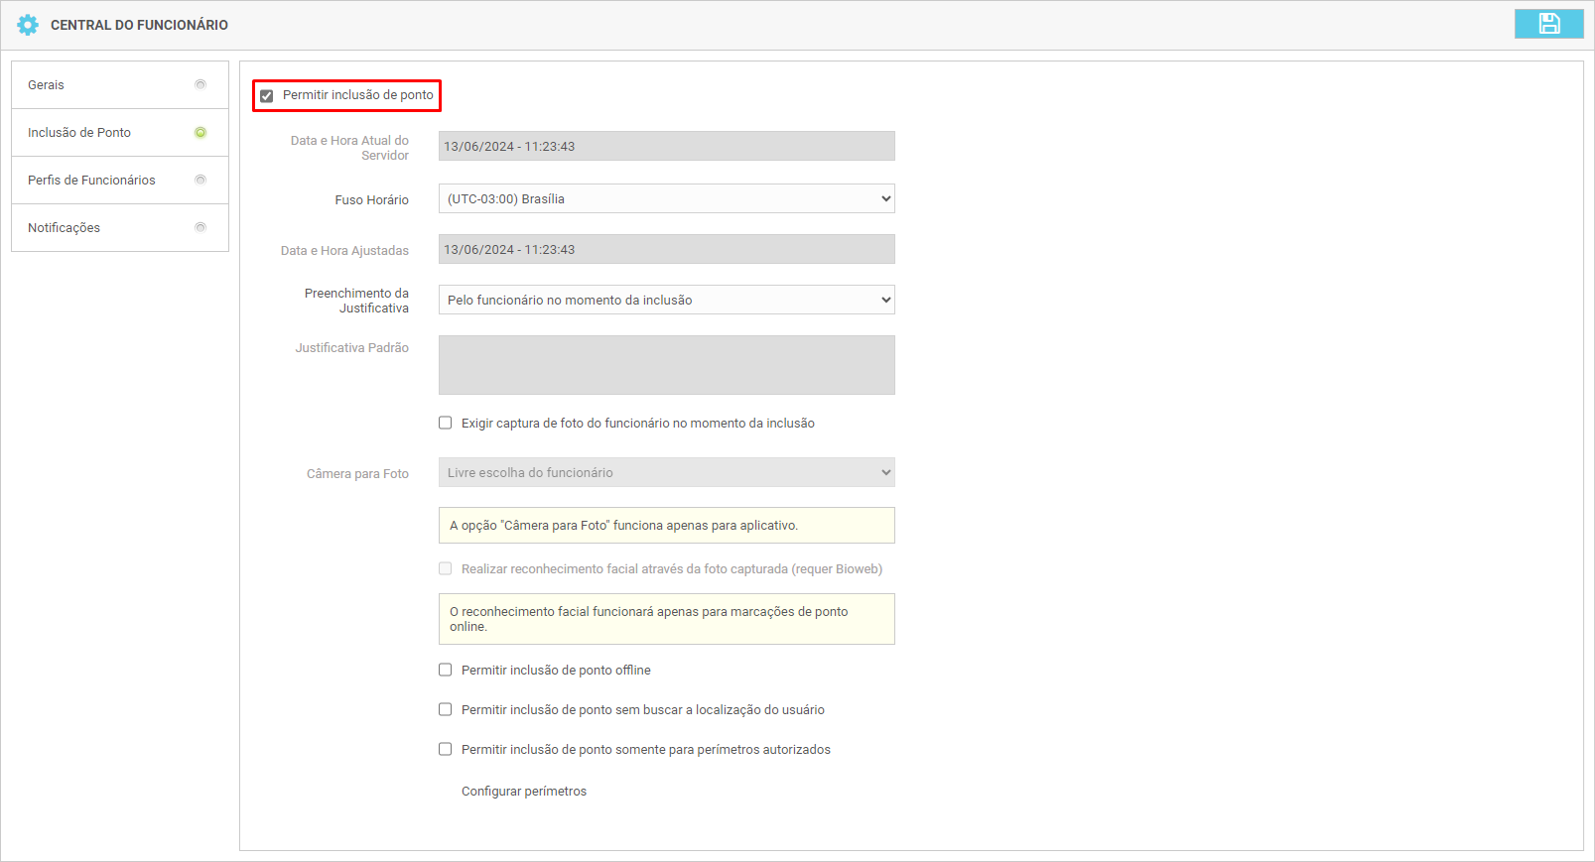Click the Notificações status indicator icon
The width and height of the screenshot is (1595, 862).
pyautogui.click(x=200, y=227)
